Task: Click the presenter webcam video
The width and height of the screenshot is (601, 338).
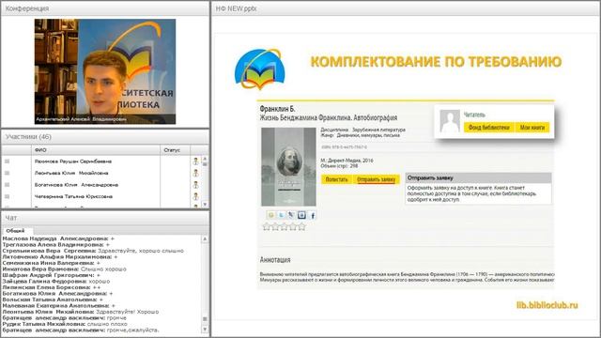Action: click(105, 71)
